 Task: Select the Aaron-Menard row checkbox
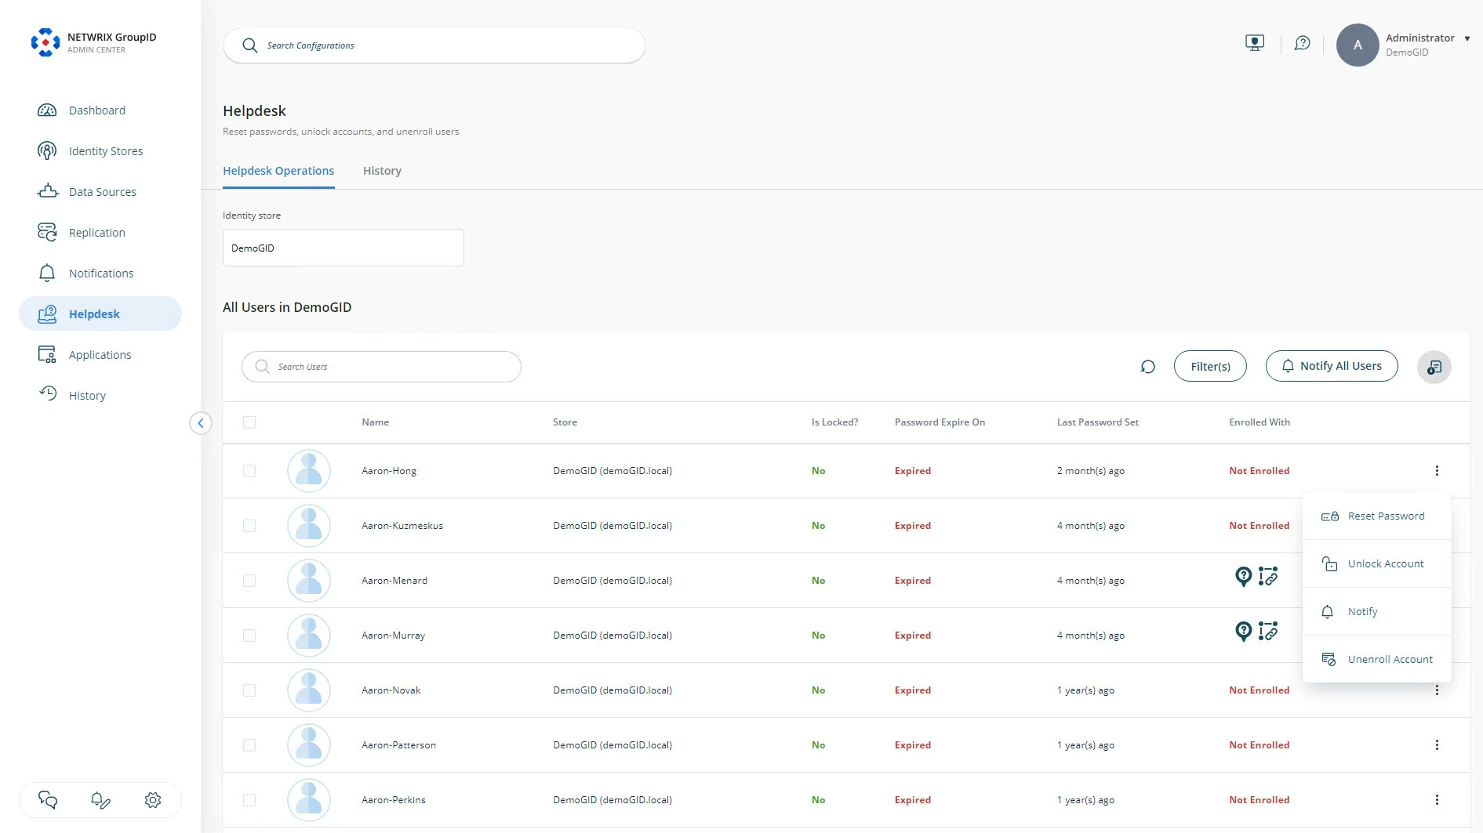click(x=249, y=581)
